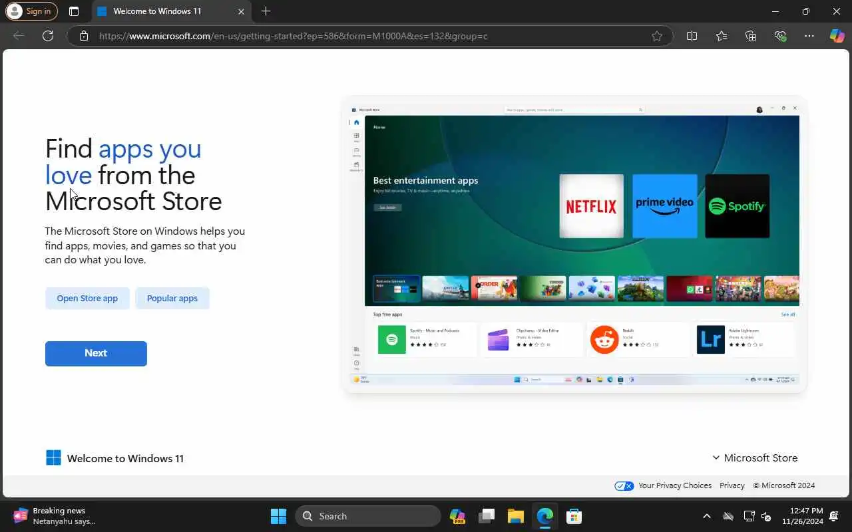Open the Copilot sidebar icon
852x532 pixels.
(x=837, y=36)
